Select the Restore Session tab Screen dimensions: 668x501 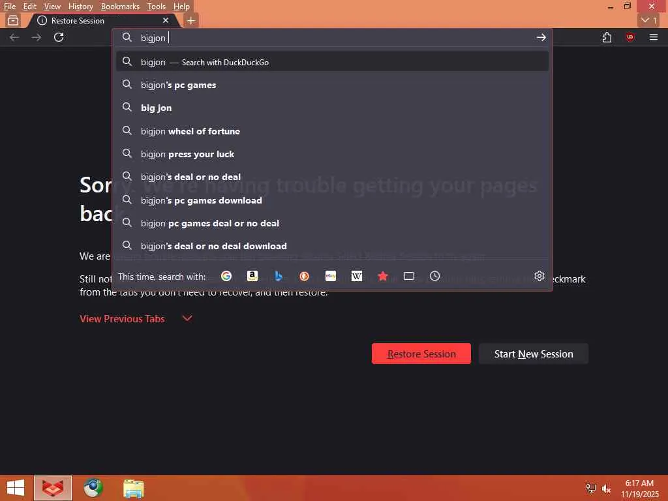[x=102, y=20]
